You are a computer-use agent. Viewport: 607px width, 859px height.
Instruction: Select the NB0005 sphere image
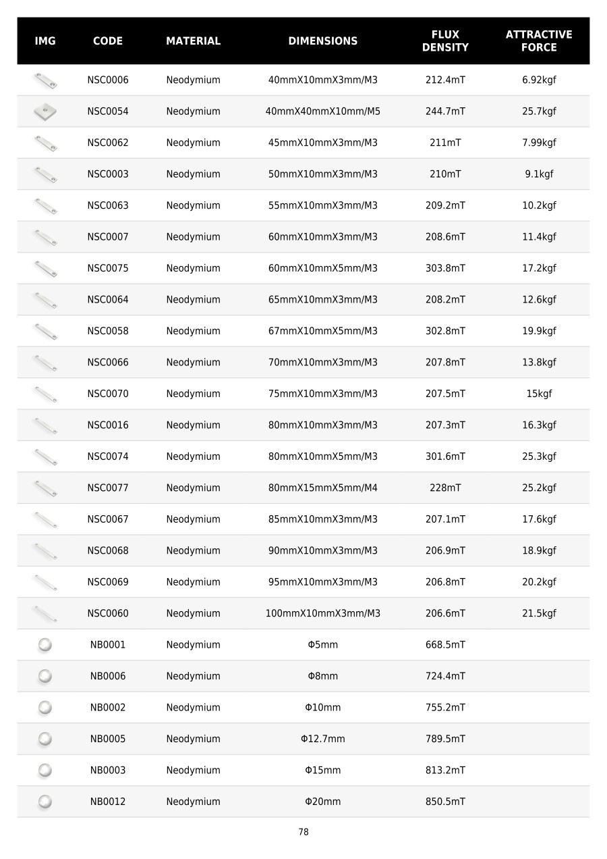click(x=45, y=739)
